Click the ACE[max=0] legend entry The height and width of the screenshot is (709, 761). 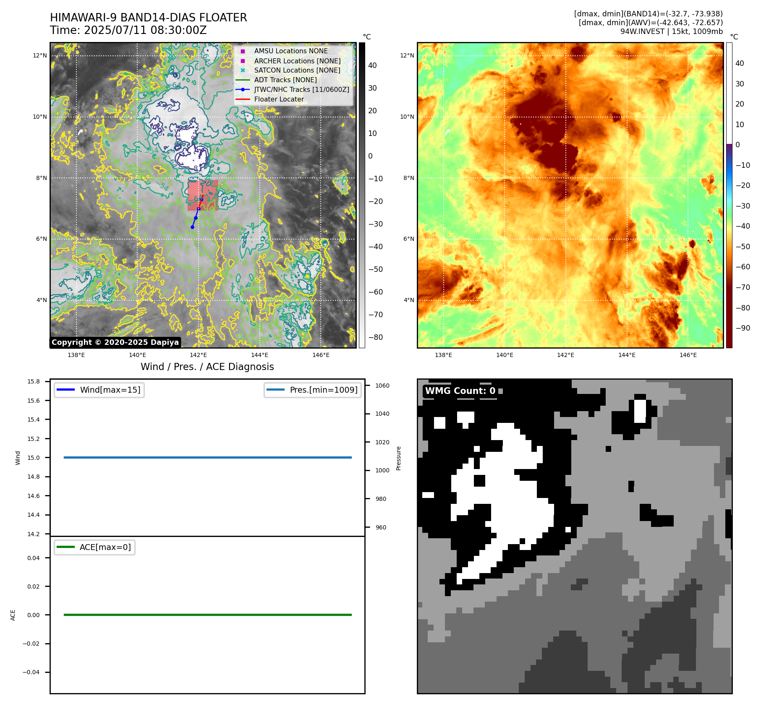(95, 547)
